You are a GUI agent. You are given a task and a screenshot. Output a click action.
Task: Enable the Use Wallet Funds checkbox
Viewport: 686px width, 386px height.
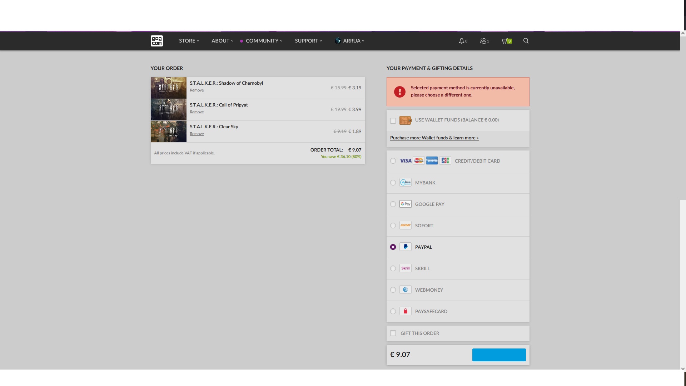393,121
